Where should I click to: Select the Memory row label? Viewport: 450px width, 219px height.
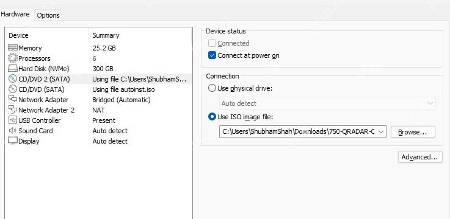30,48
